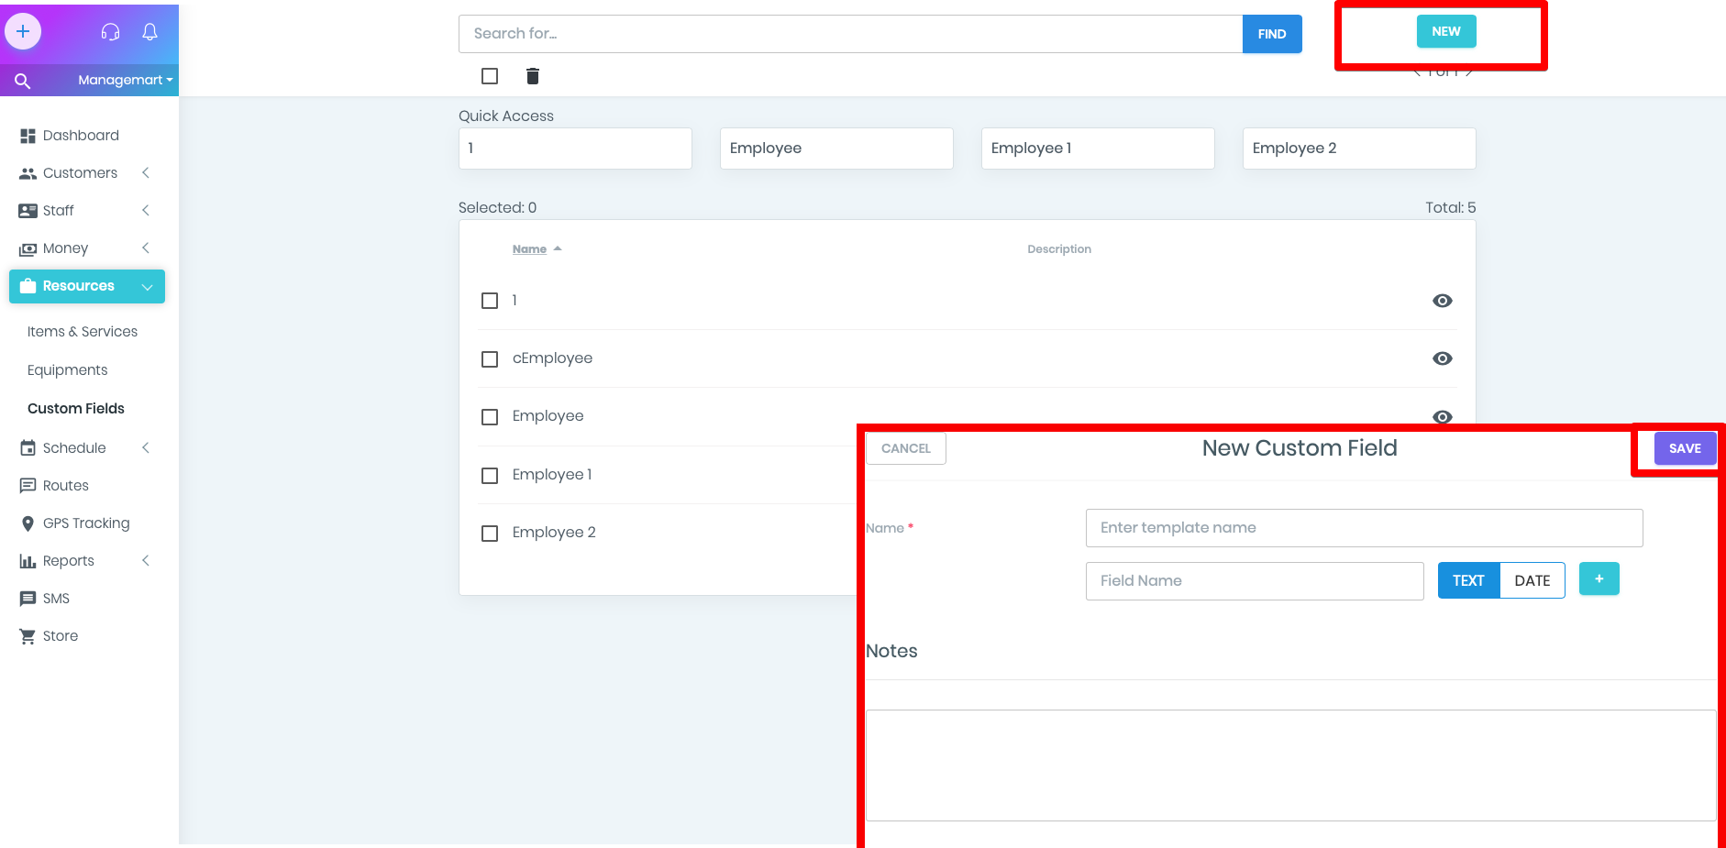Click into the Notes text area
The height and width of the screenshot is (848, 1726).
[x=1290, y=765]
